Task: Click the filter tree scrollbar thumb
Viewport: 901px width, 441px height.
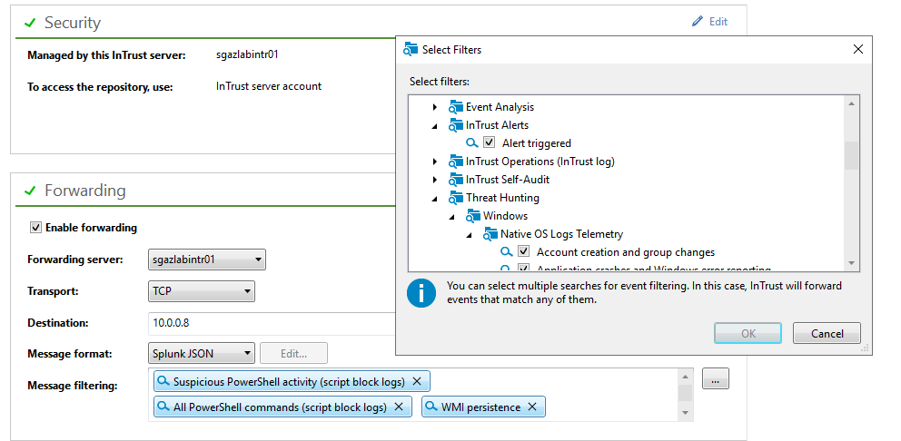Action: pos(851,155)
